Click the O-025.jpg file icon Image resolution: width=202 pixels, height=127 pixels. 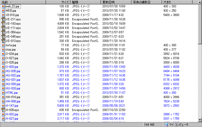pos(4,62)
